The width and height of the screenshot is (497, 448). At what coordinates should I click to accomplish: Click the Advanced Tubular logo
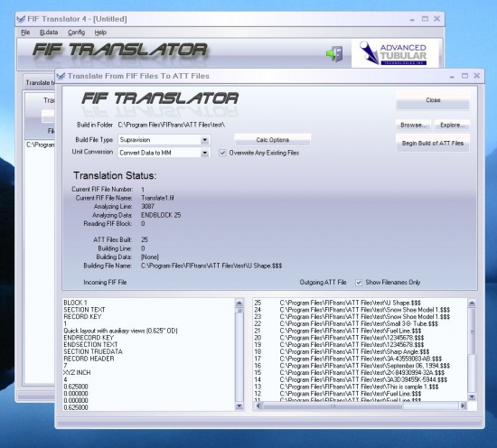point(395,53)
